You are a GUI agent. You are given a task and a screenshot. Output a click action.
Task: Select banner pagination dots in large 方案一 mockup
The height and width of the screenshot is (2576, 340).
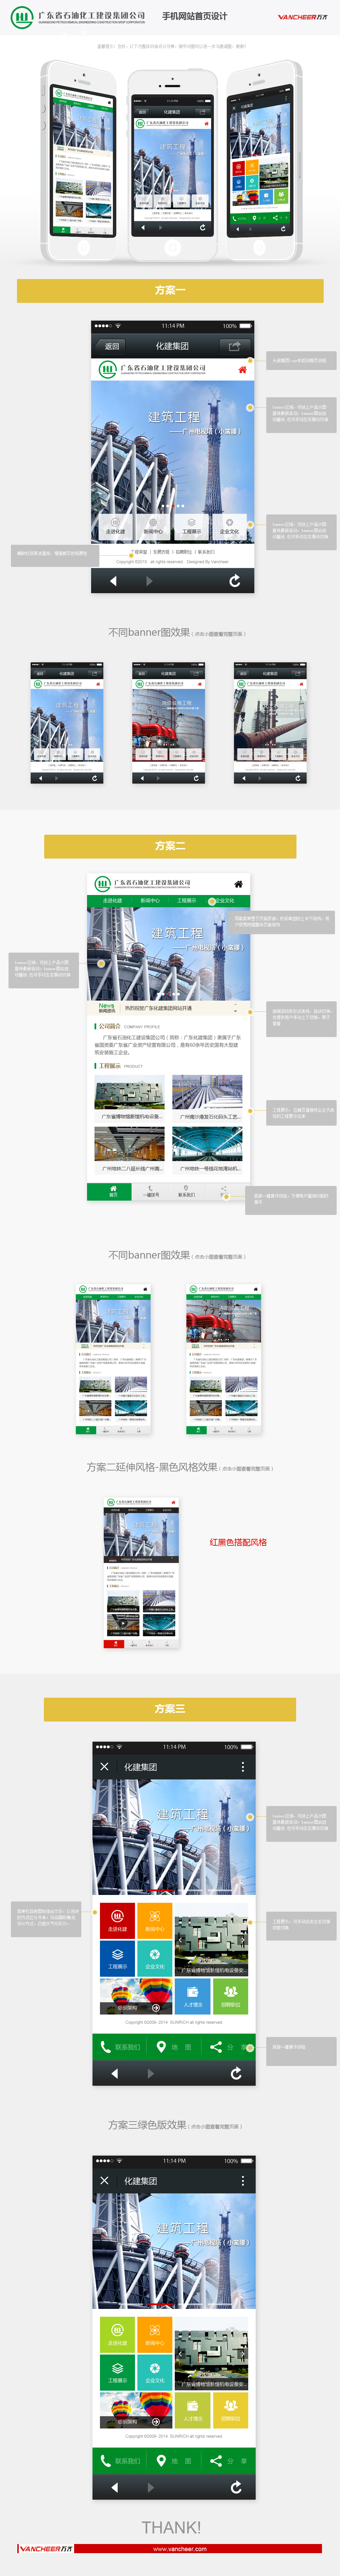point(172,506)
